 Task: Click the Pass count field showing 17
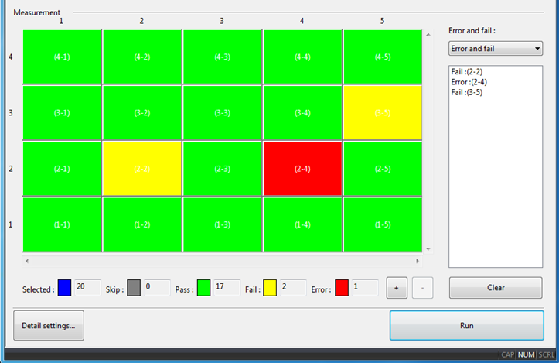pos(227,287)
